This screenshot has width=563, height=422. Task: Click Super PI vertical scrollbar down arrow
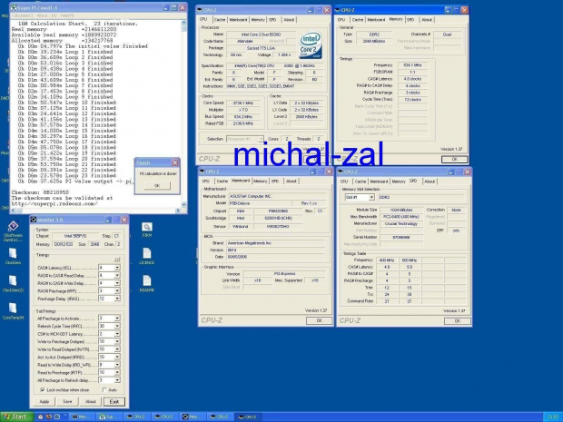(x=183, y=204)
